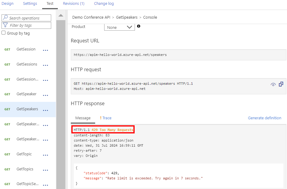Viewport: 287px width, 189px height.
Task: Open ellipsis menu for GetTopics operation
Action: (x=45, y=170)
